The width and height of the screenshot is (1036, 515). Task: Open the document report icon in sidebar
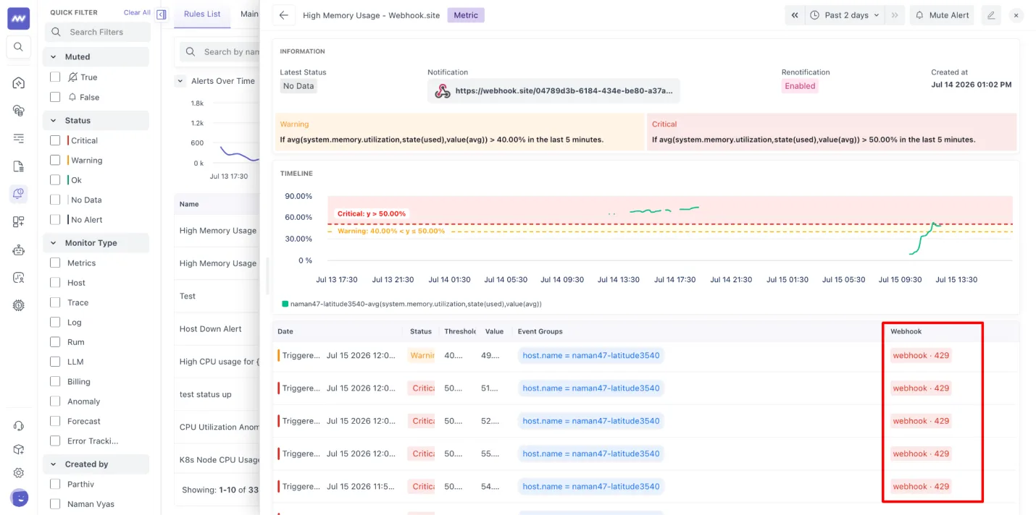19,166
